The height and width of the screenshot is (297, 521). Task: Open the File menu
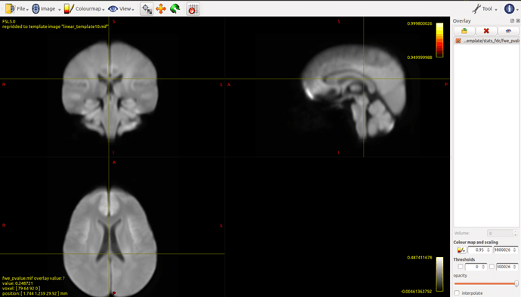click(17, 8)
